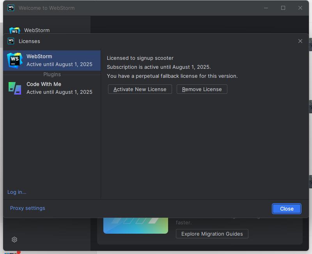Image resolution: width=312 pixels, height=254 pixels.
Task: Click the Licenses dialog title icon
Action: (x=11, y=41)
